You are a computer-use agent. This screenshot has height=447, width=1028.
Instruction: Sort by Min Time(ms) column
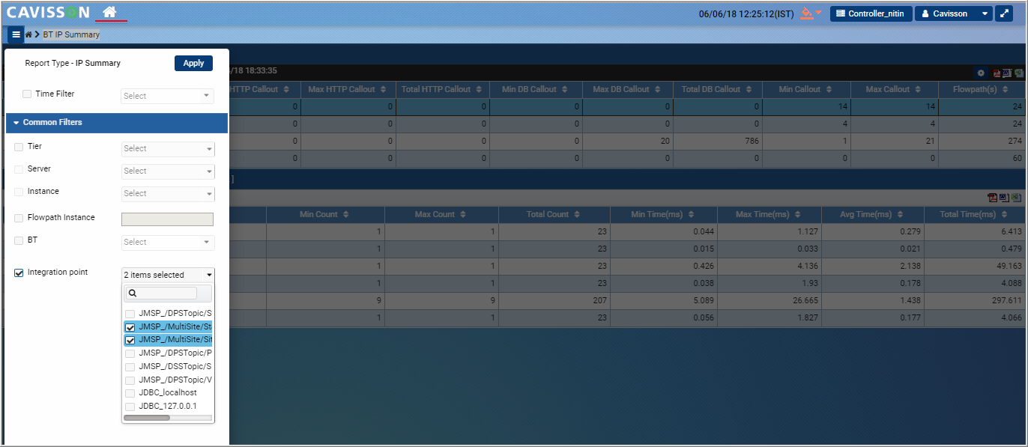click(663, 214)
